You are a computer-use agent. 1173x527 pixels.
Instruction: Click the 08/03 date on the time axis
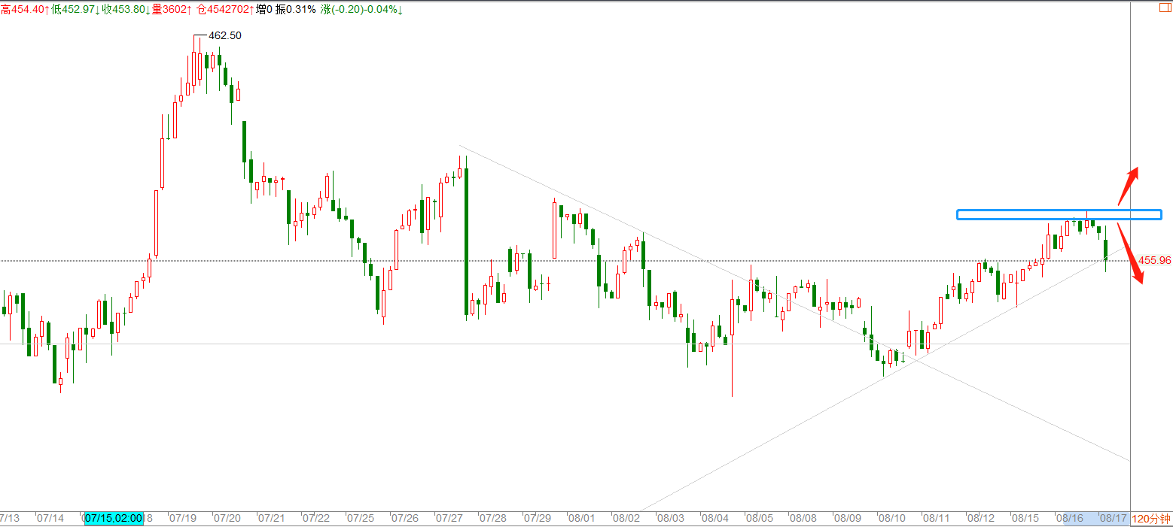point(671,519)
